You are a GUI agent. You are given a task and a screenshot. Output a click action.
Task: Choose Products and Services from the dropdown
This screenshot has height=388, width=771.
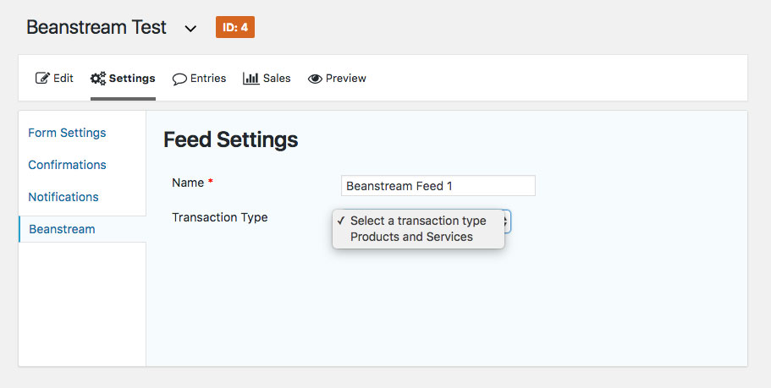click(x=411, y=237)
